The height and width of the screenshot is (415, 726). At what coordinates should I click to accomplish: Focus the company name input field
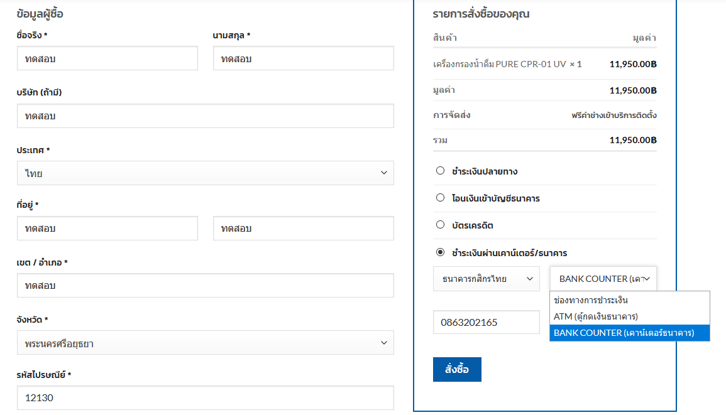(x=205, y=116)
